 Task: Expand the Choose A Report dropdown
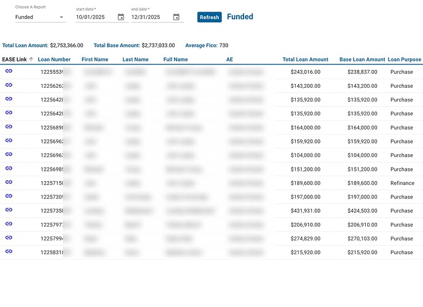tap(40, 17)
